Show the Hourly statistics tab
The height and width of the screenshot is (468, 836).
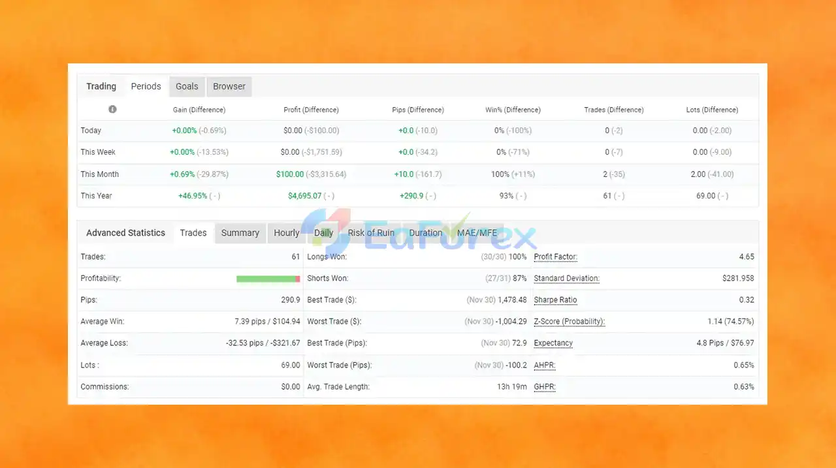[287, 233]
